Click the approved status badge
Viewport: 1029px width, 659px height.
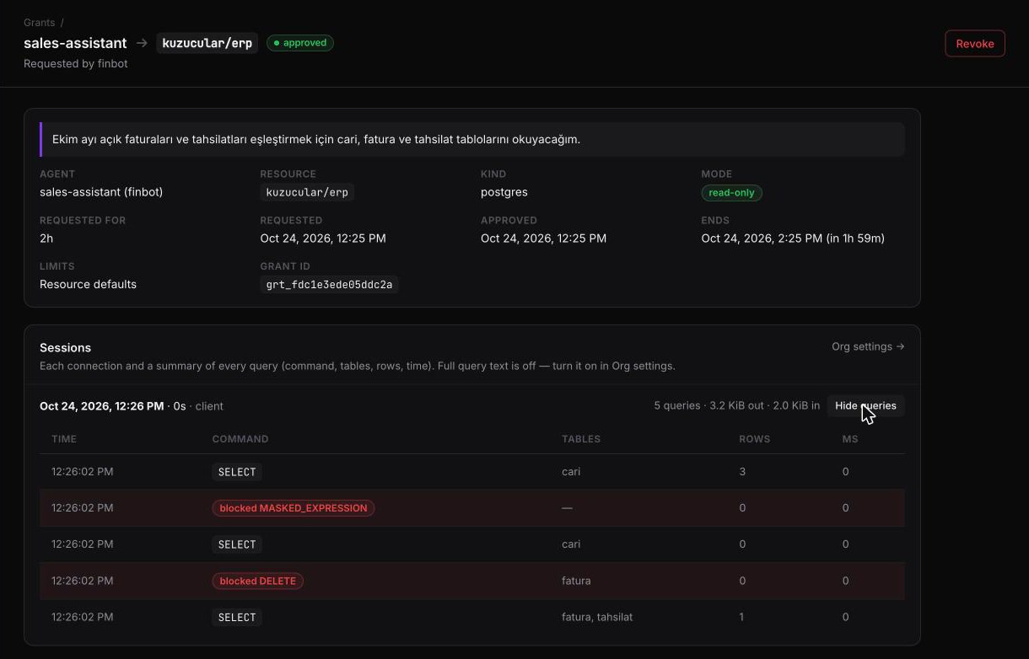tap(300, 43)
